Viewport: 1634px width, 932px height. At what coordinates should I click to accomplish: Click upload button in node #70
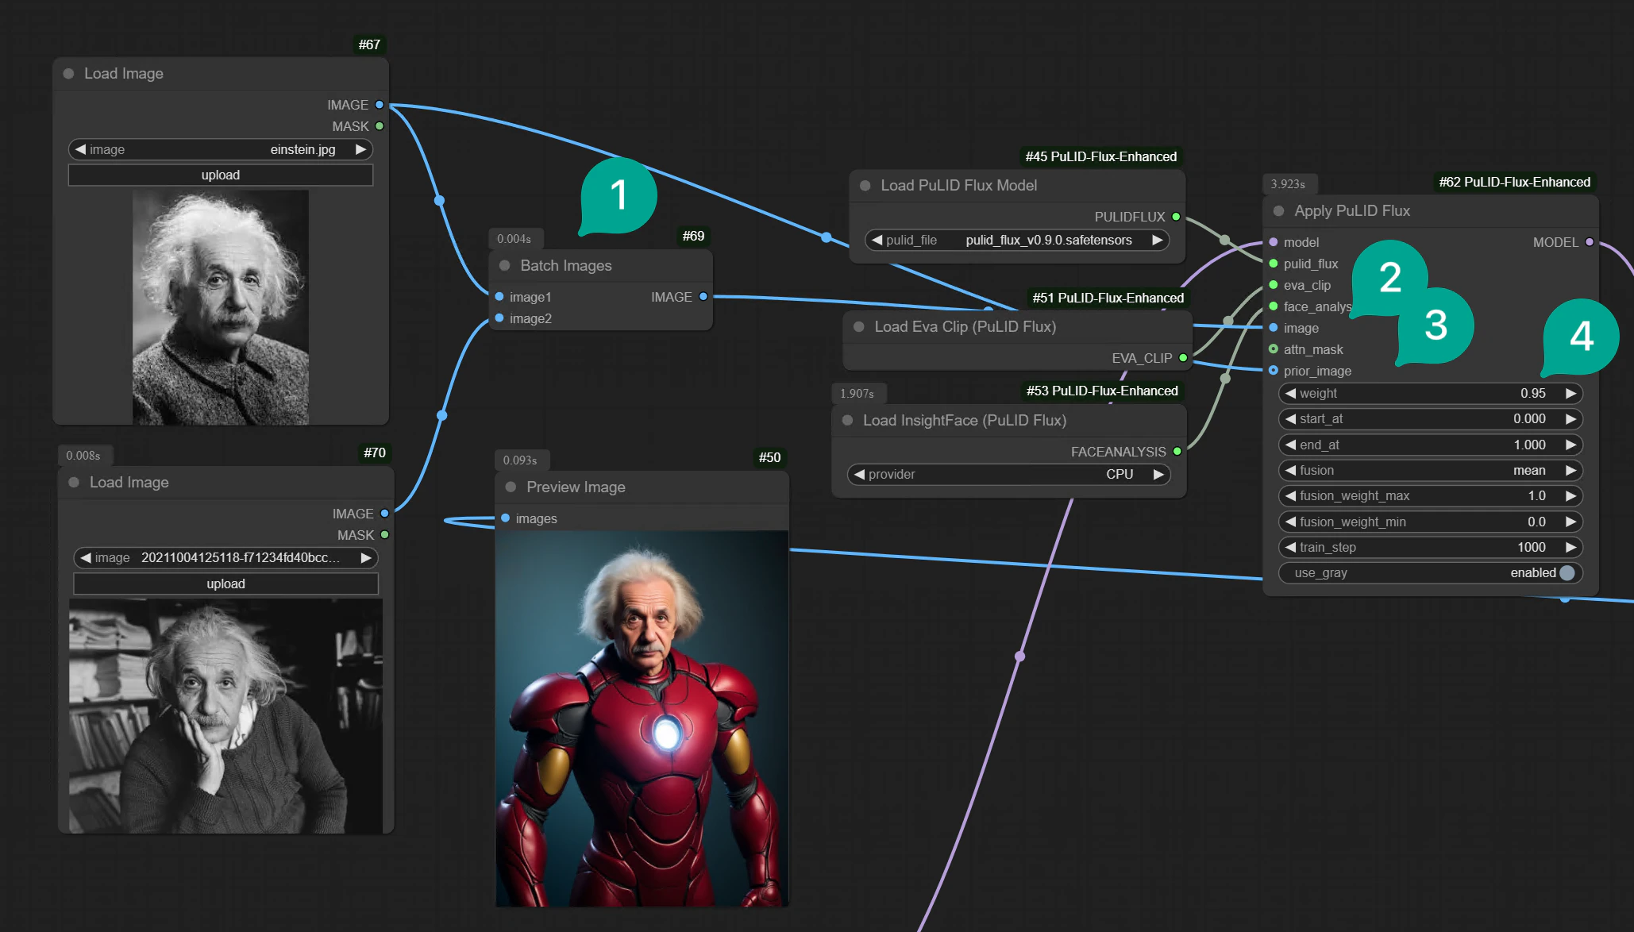pyautogui.click(x=225, y=583)
